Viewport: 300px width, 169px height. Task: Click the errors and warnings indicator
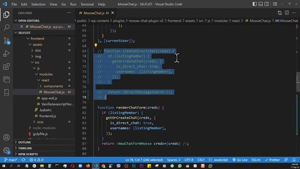[37, 160]
